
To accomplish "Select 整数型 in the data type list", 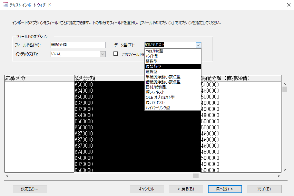I will coord(173,61).
